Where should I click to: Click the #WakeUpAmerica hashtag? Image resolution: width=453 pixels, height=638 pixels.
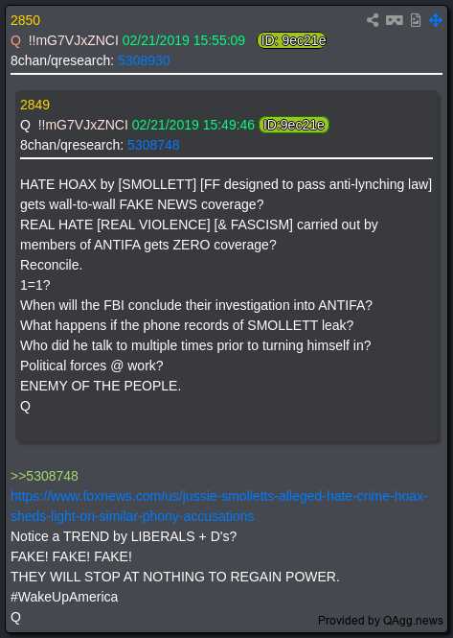(x=64, y=597)
